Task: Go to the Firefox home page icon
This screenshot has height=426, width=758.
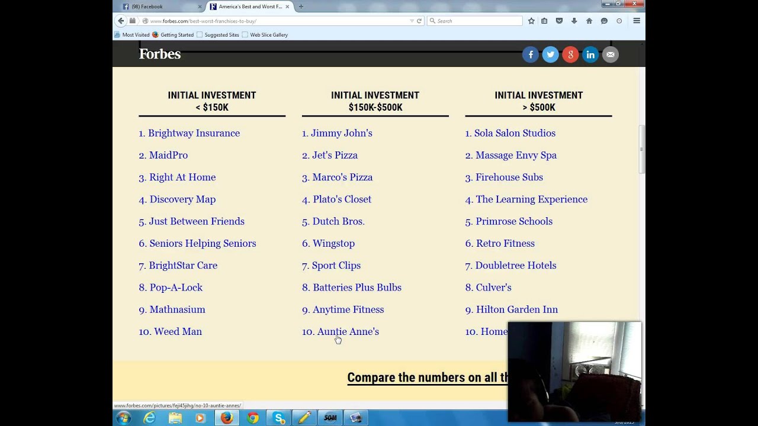Action: click(589, 21)
